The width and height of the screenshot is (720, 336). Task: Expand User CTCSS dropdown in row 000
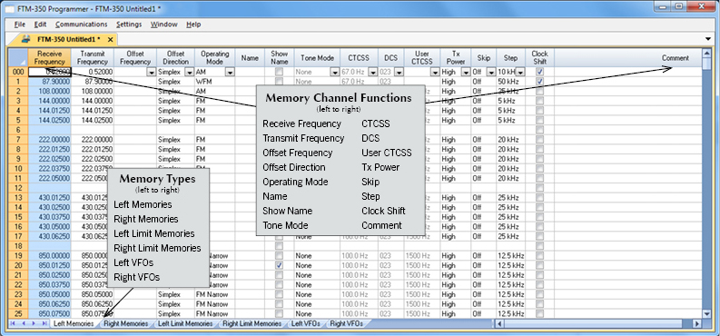pyautogui.click(x=435, y=72)
